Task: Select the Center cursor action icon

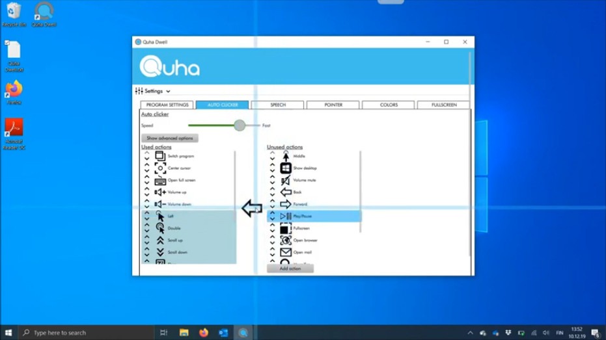Action: click(x=160, y=168)
